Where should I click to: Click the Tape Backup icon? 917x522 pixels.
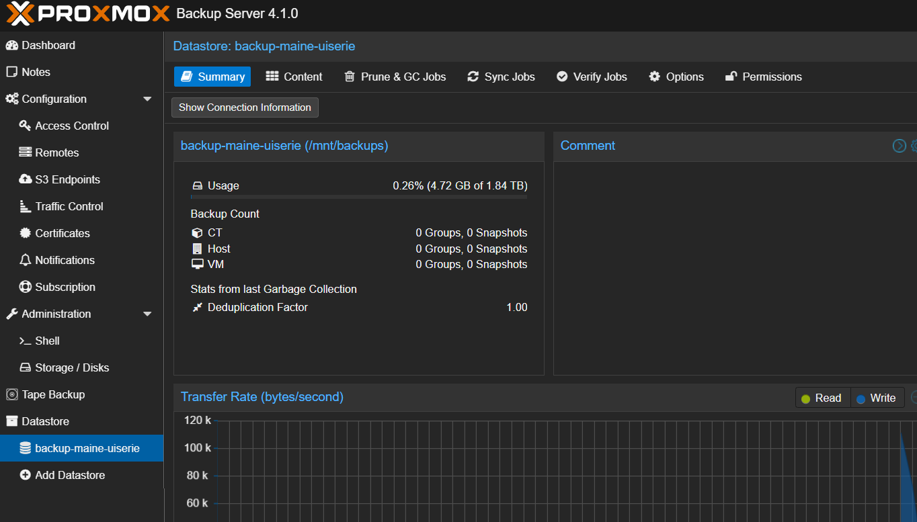point(11,394)
